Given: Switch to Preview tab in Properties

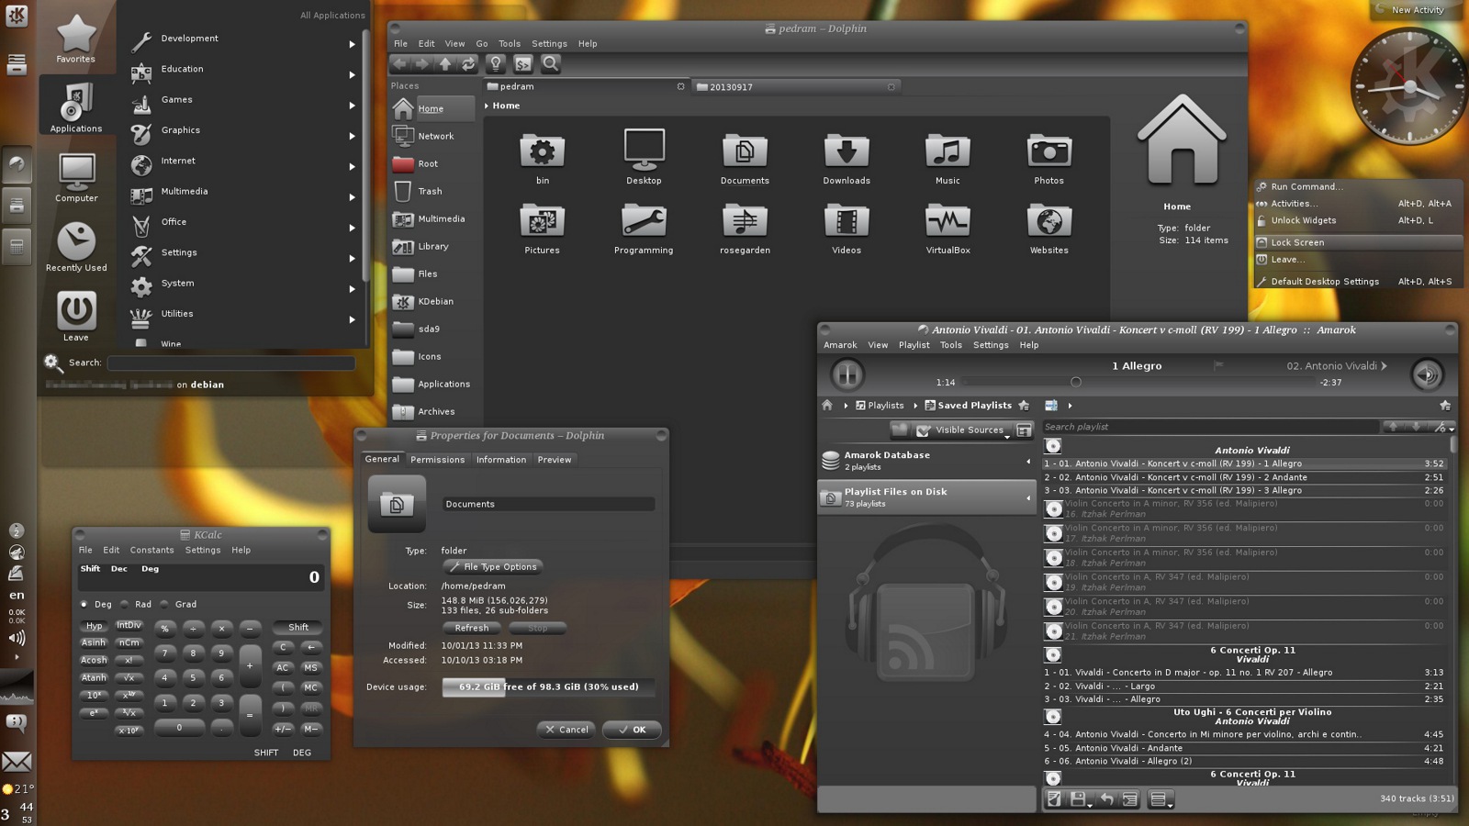Looking at the screenshot, I should tap(555, 460).
